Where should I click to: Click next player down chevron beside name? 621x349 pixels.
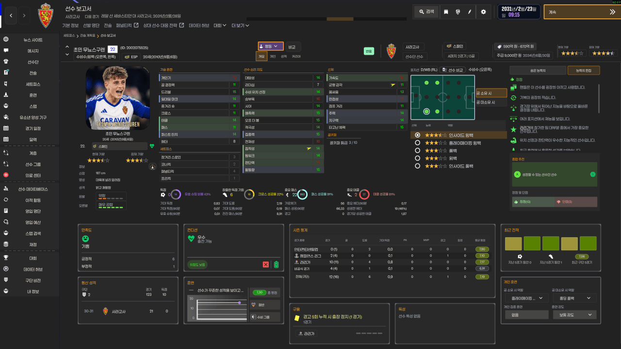pos(67,55)
